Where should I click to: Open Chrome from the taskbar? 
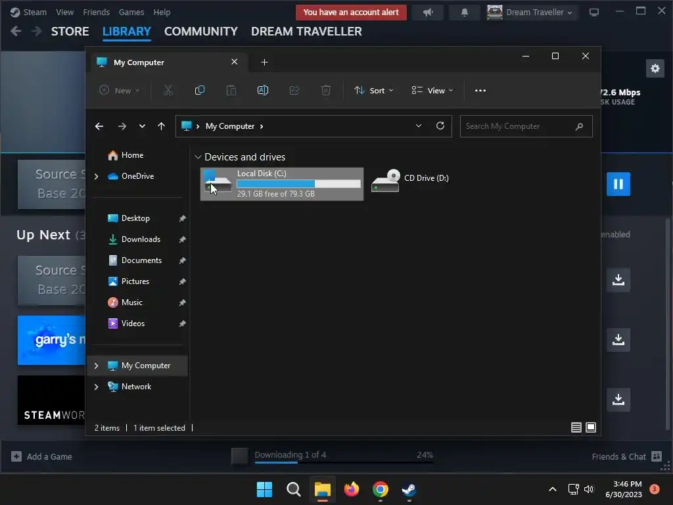pyautogui.click(x=381, y=489)
